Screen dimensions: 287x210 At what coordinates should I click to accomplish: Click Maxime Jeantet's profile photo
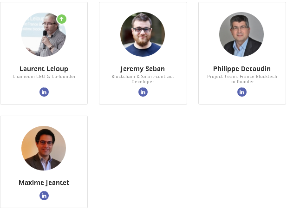click(x=44, y=148)
